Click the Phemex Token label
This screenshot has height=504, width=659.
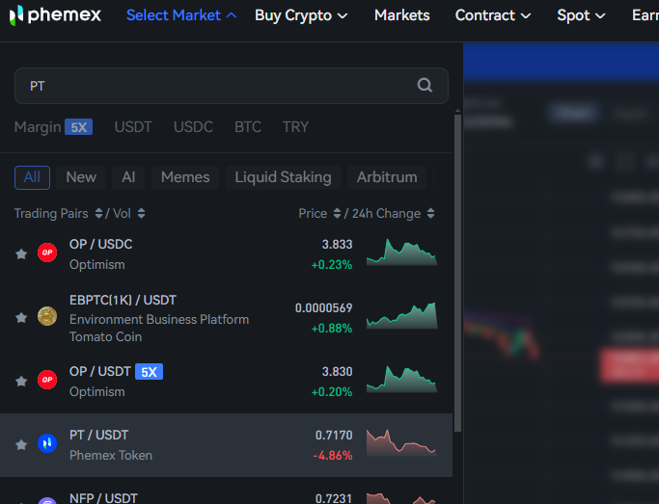tap(111, 455)
